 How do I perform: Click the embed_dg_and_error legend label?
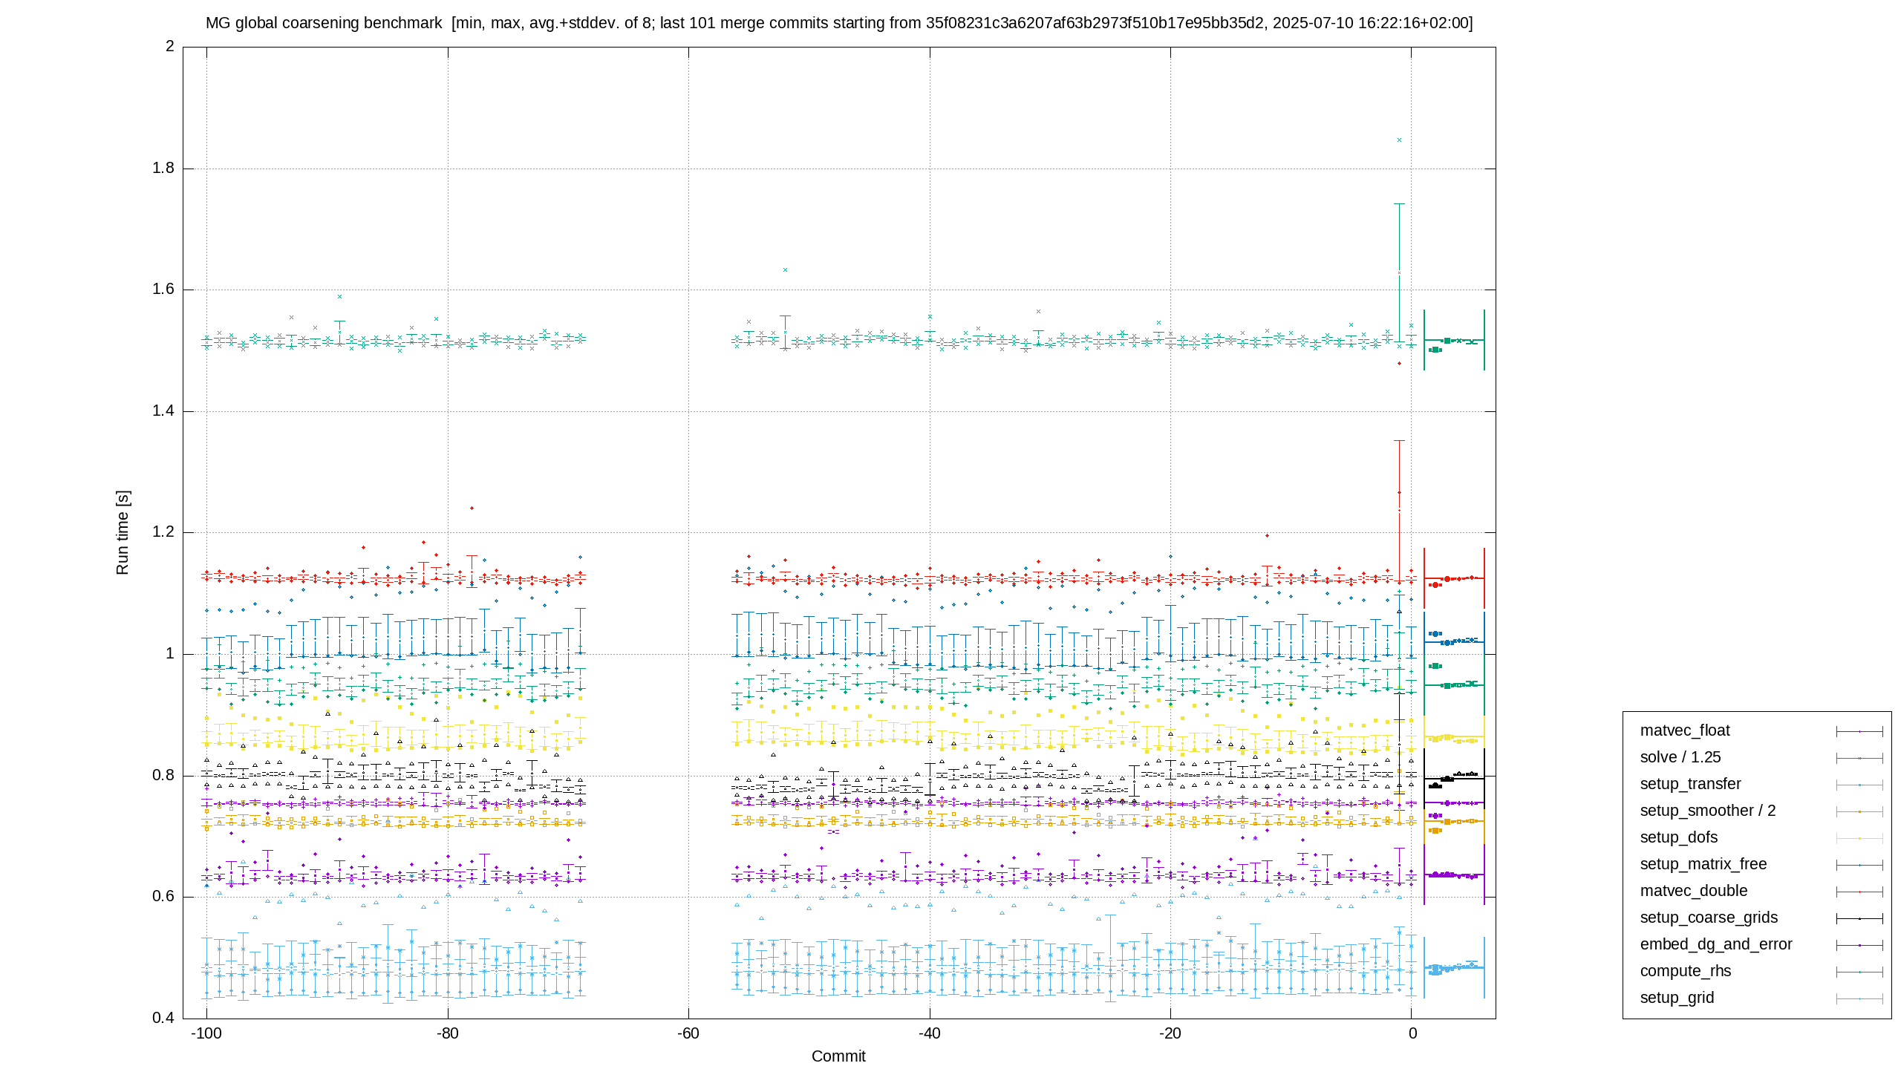pos(1716,944)
